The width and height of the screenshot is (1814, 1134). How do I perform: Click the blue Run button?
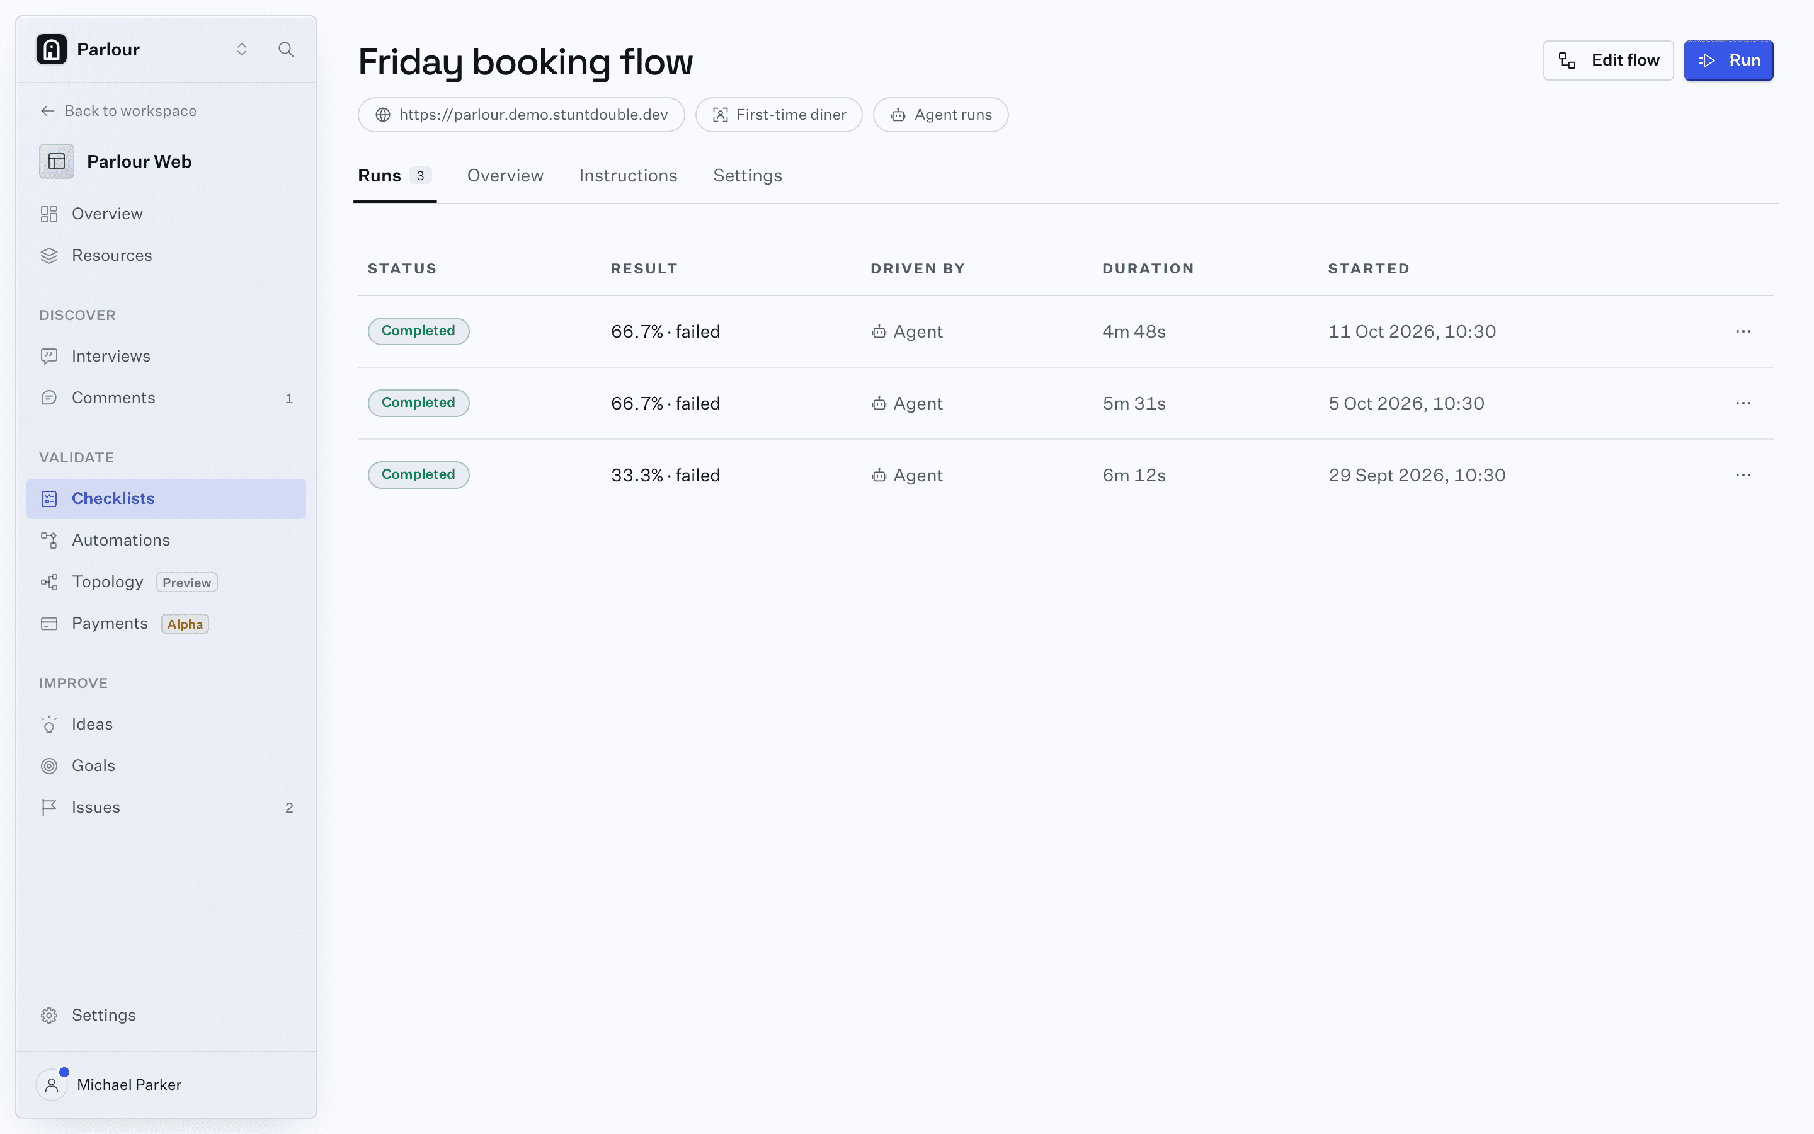[1728, 60]
